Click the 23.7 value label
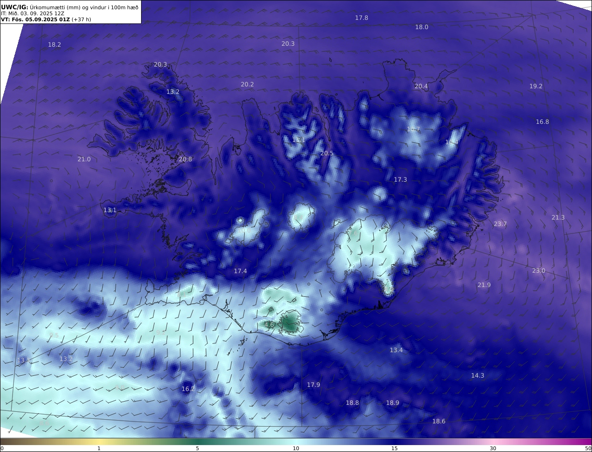The height and width of the screenshot is (452, 592). [x=500, y=224]
